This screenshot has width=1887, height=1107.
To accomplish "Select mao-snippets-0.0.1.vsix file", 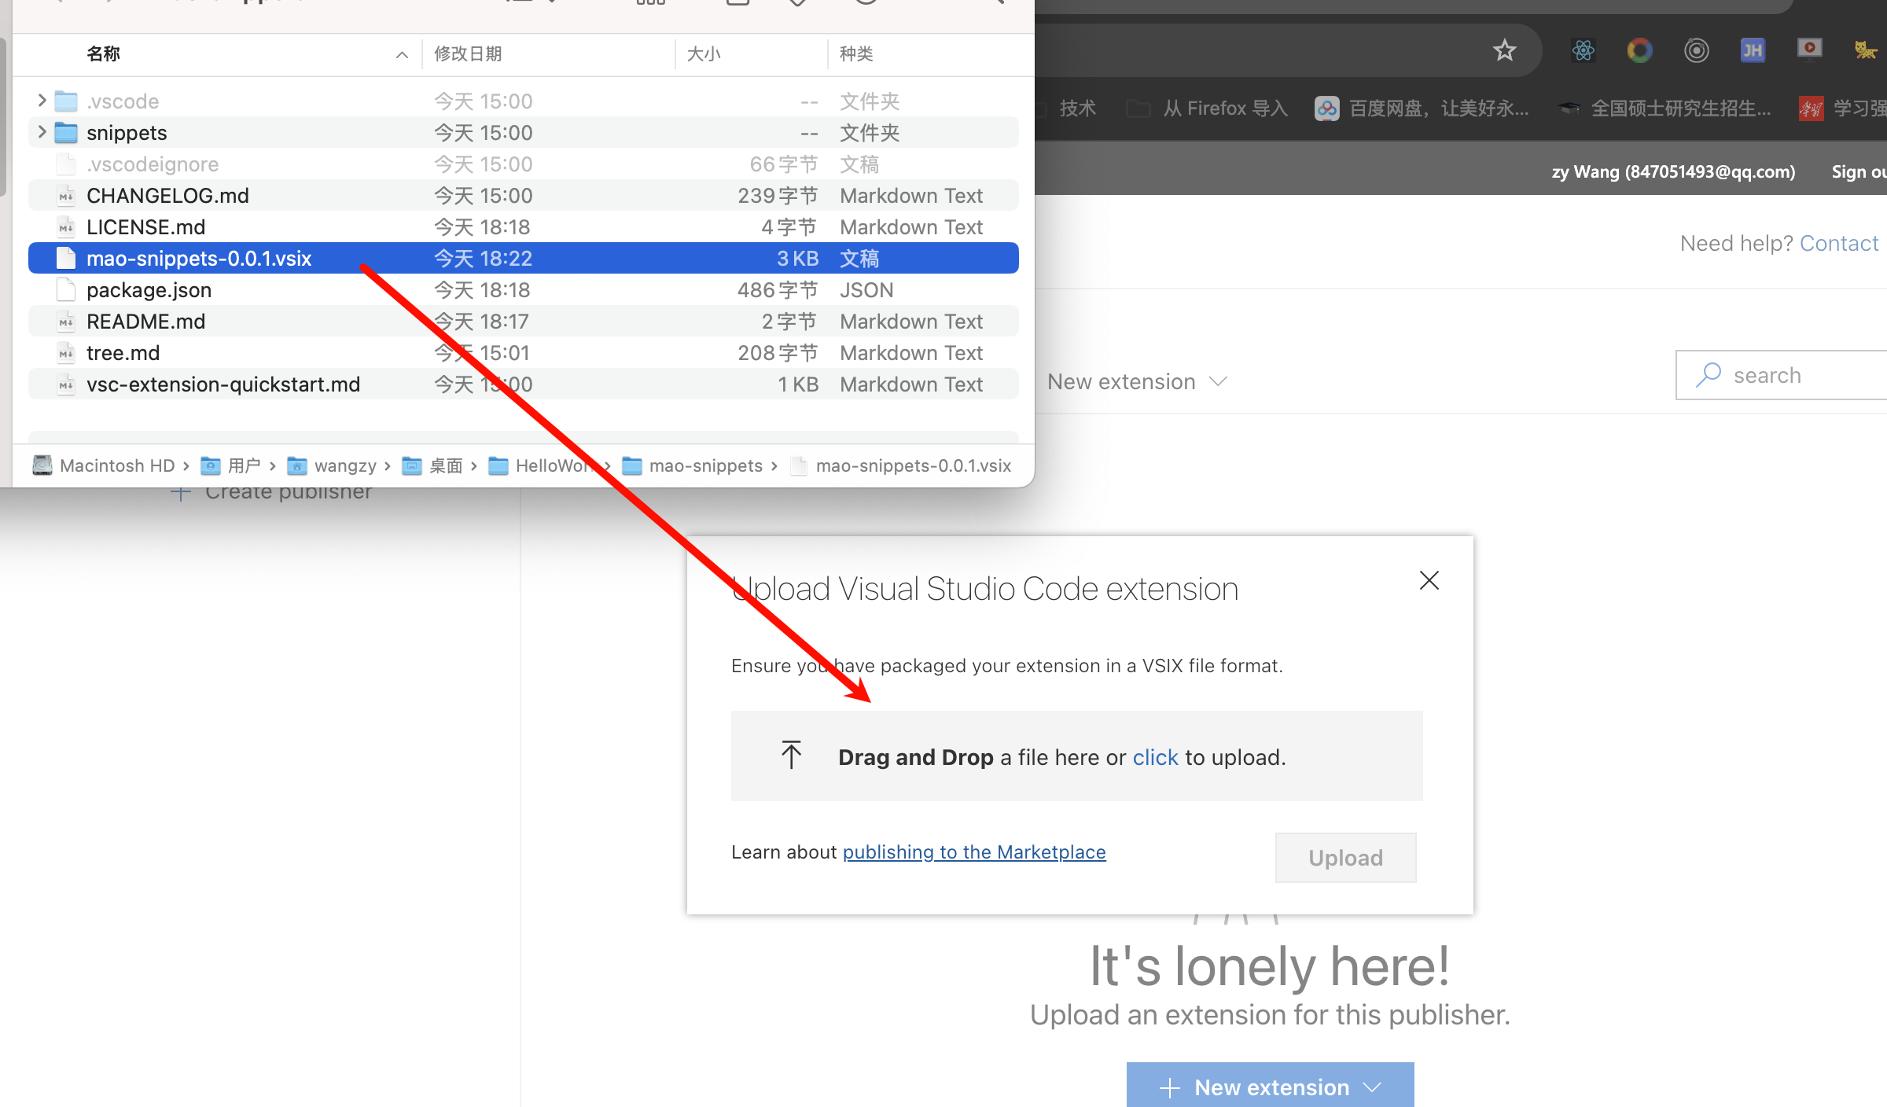I will coord(523,258).
